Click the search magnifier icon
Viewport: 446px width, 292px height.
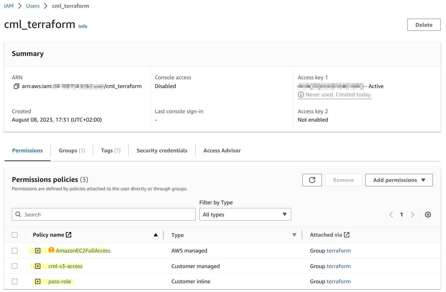tap(18, 214)
